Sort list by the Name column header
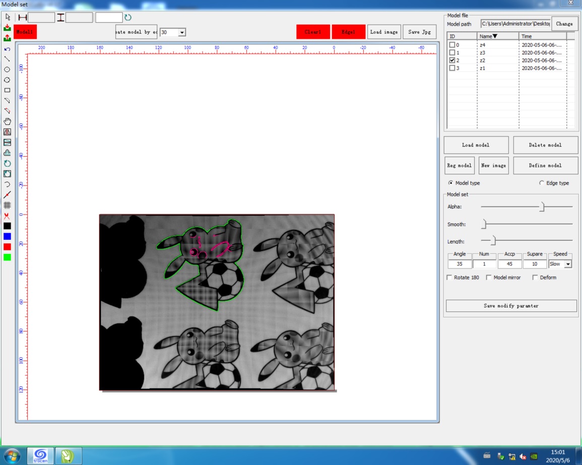The height and width of the screenshot is (465, 582). [497, 36]
